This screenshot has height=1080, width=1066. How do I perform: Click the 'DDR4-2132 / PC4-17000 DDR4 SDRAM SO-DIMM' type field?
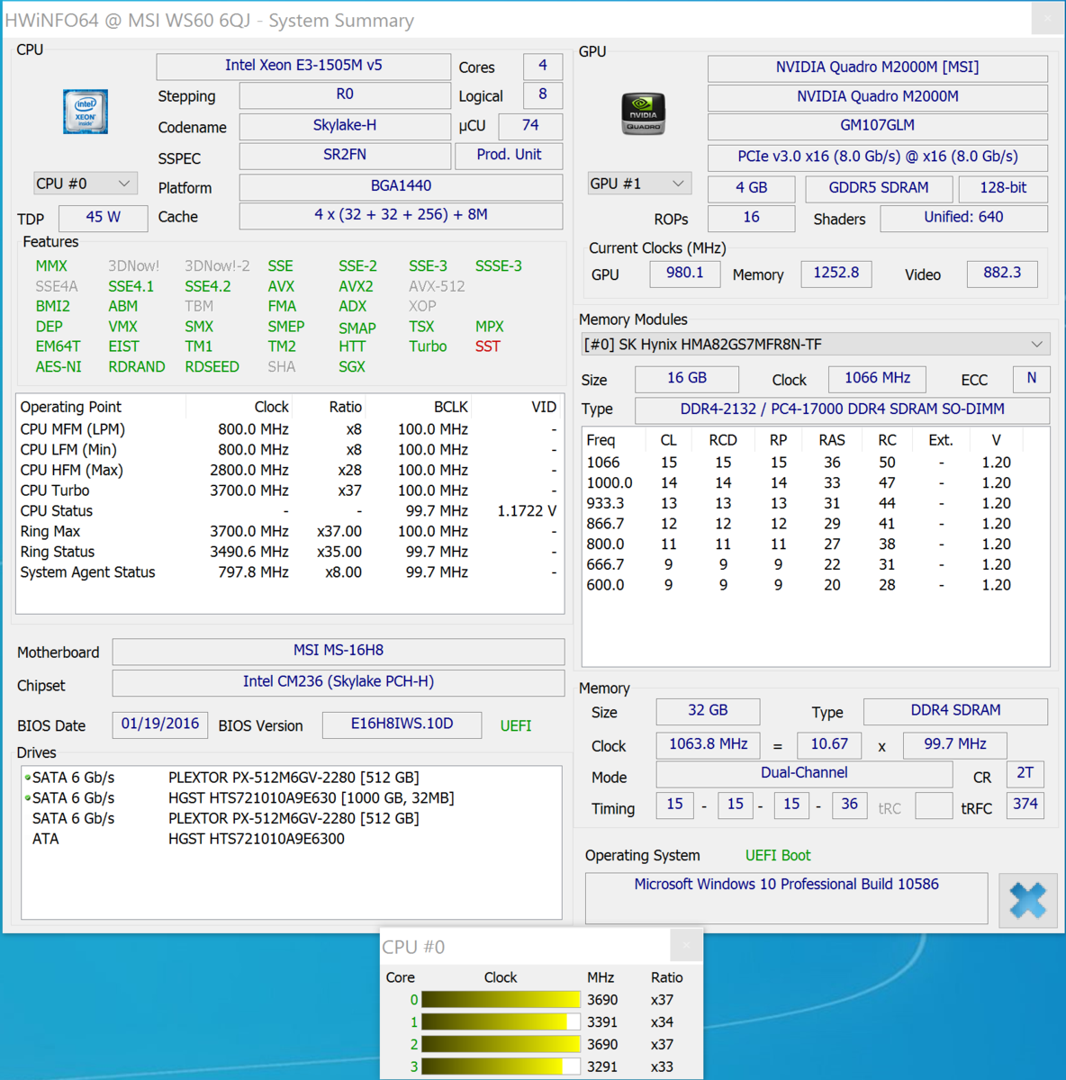pyautogui.click(x=843, y=409)
